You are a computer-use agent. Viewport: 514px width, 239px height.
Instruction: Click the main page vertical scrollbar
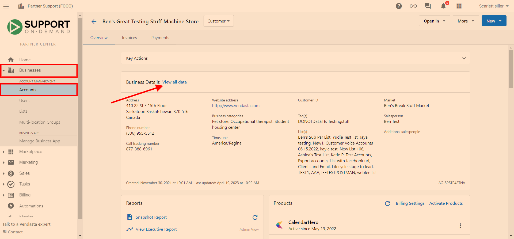tap(511, 69)
